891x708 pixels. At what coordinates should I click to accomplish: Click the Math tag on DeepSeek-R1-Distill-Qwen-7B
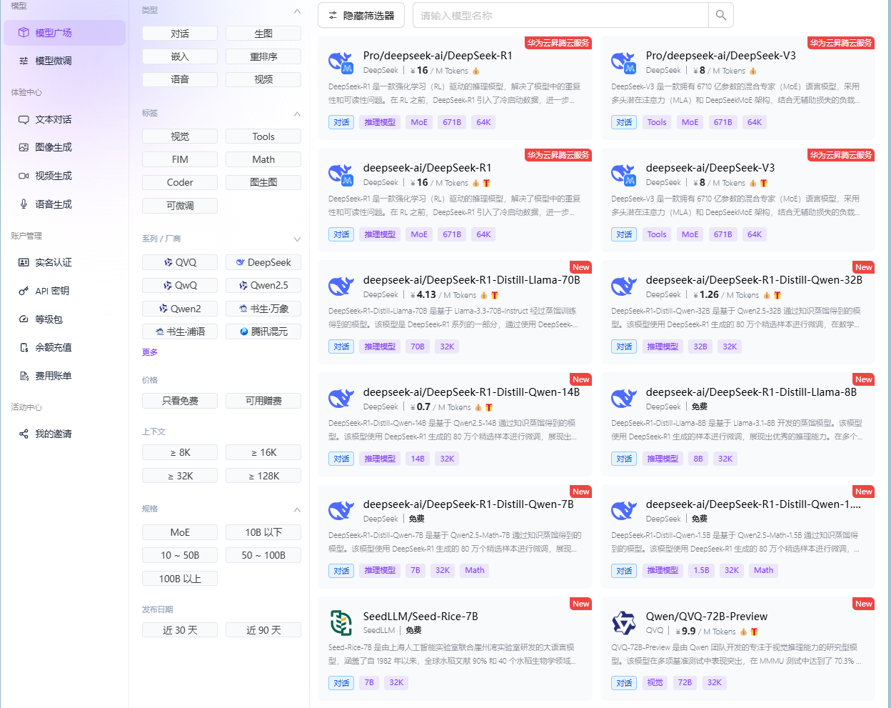[475, 570]
